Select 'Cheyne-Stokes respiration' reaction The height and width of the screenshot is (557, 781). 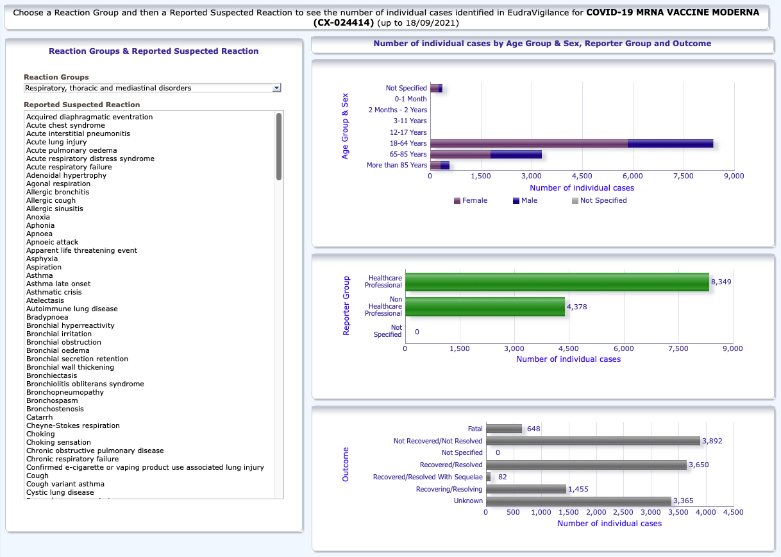pyautogui.click(x=73, y=425)
